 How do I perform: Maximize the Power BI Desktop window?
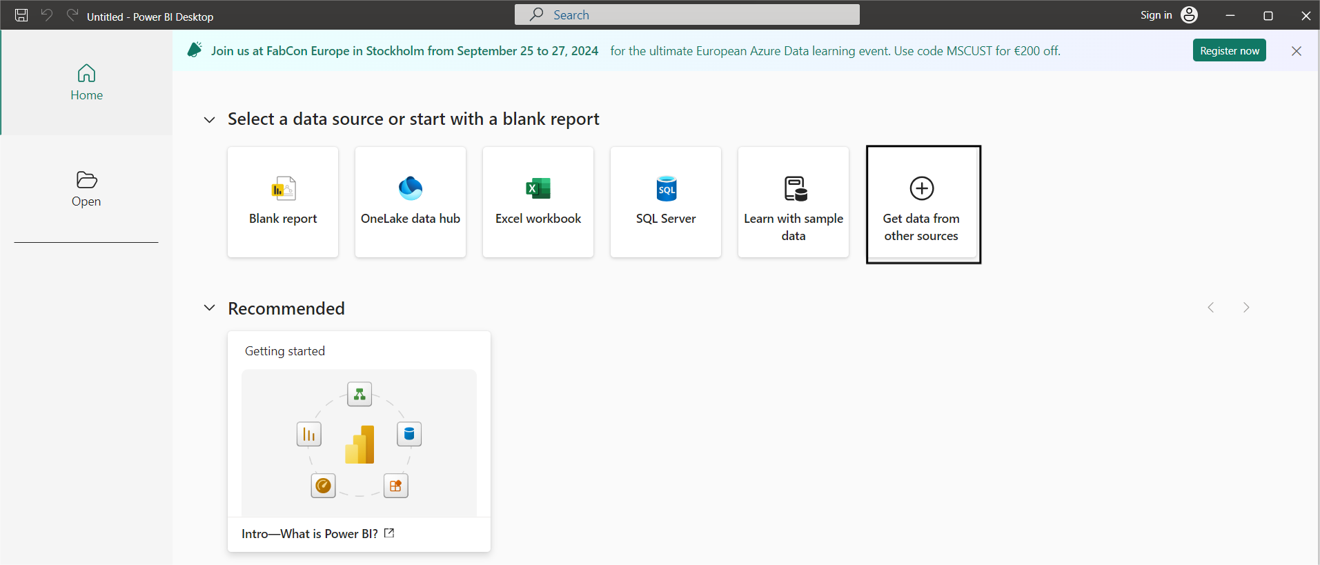click(1268, 15)
